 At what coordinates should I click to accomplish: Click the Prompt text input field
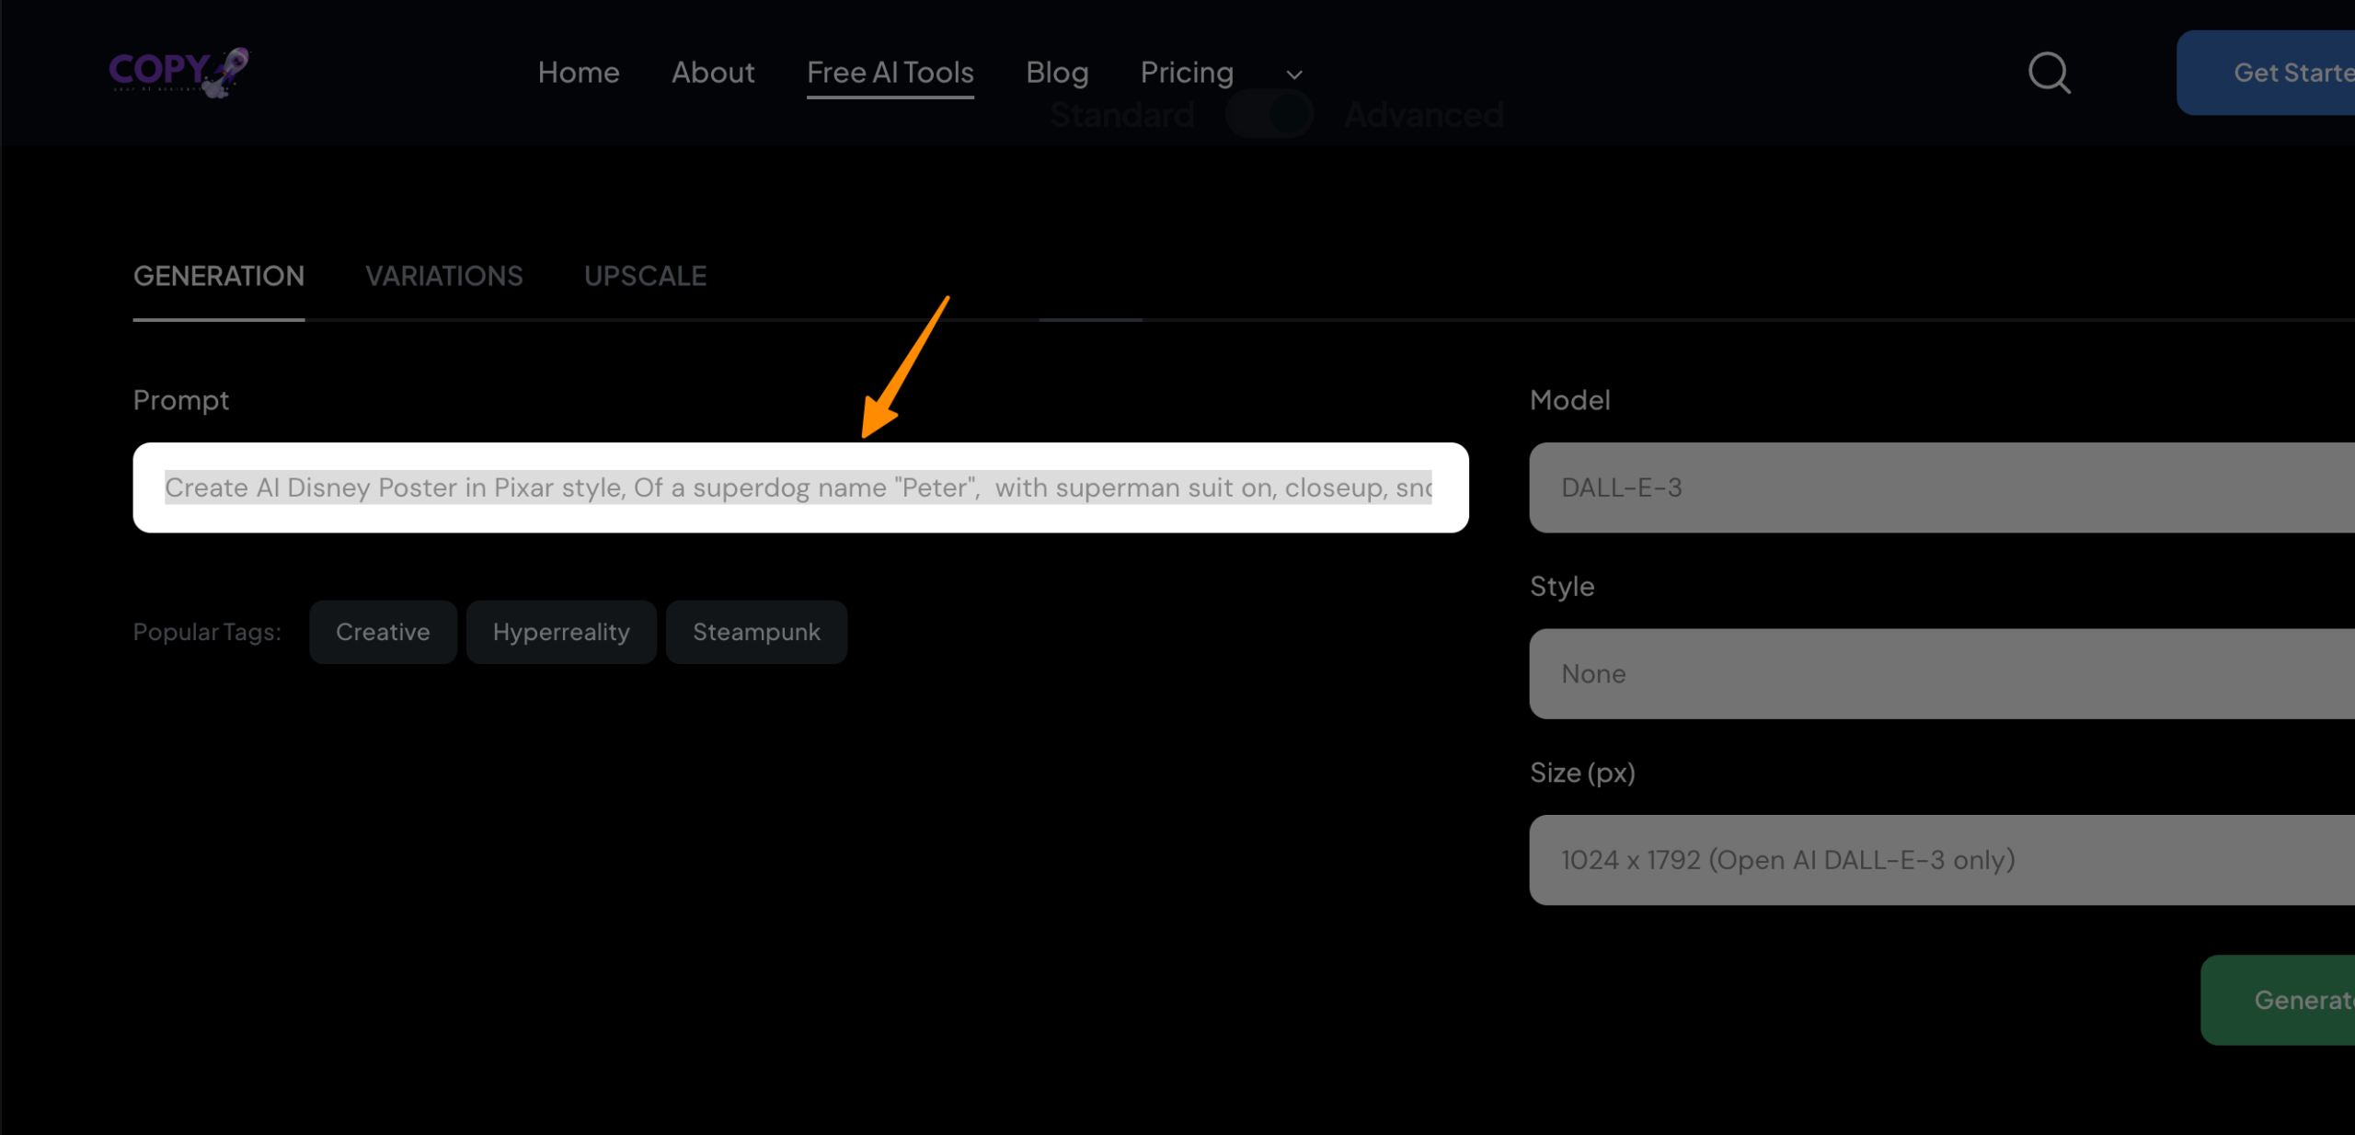(x=798, y=487)
